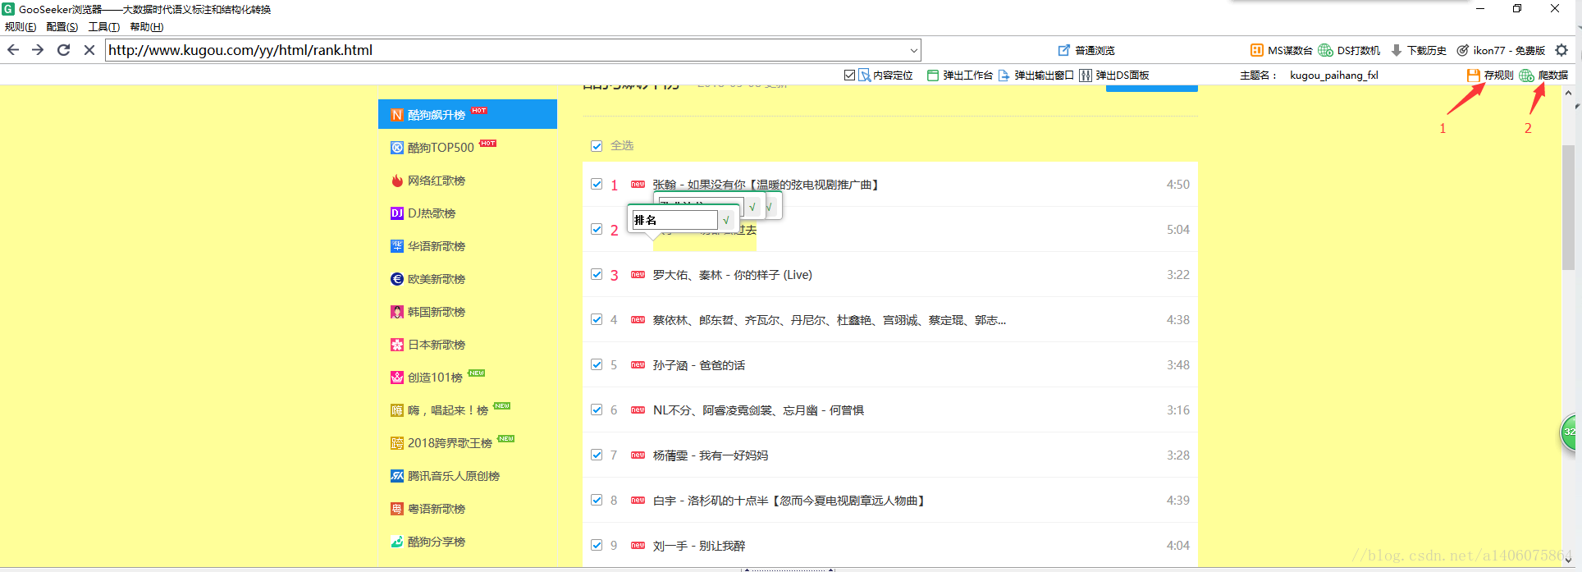
Task: Open song 罗大佑、秦林 - 你的样子 (Live)
Action: (x=733, y=275)
